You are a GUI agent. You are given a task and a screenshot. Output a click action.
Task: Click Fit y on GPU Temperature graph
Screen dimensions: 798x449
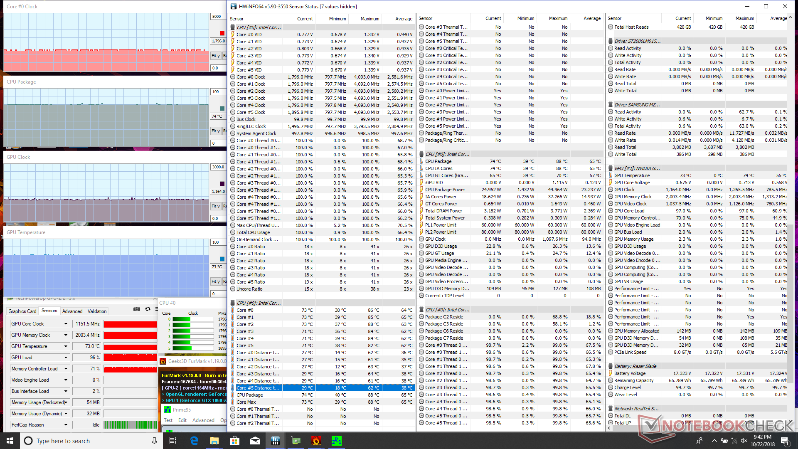pos(216,281)
